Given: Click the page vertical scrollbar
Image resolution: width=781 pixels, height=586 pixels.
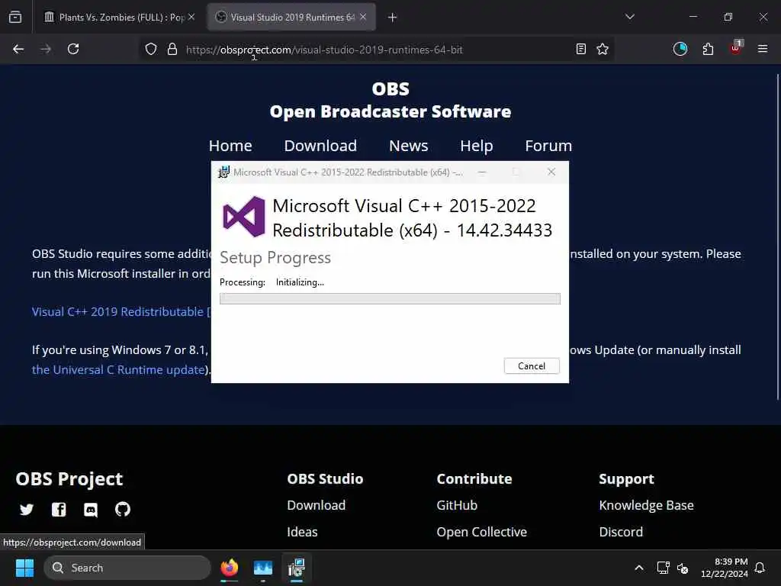Looking at the screenshot, I should [777, 237].
